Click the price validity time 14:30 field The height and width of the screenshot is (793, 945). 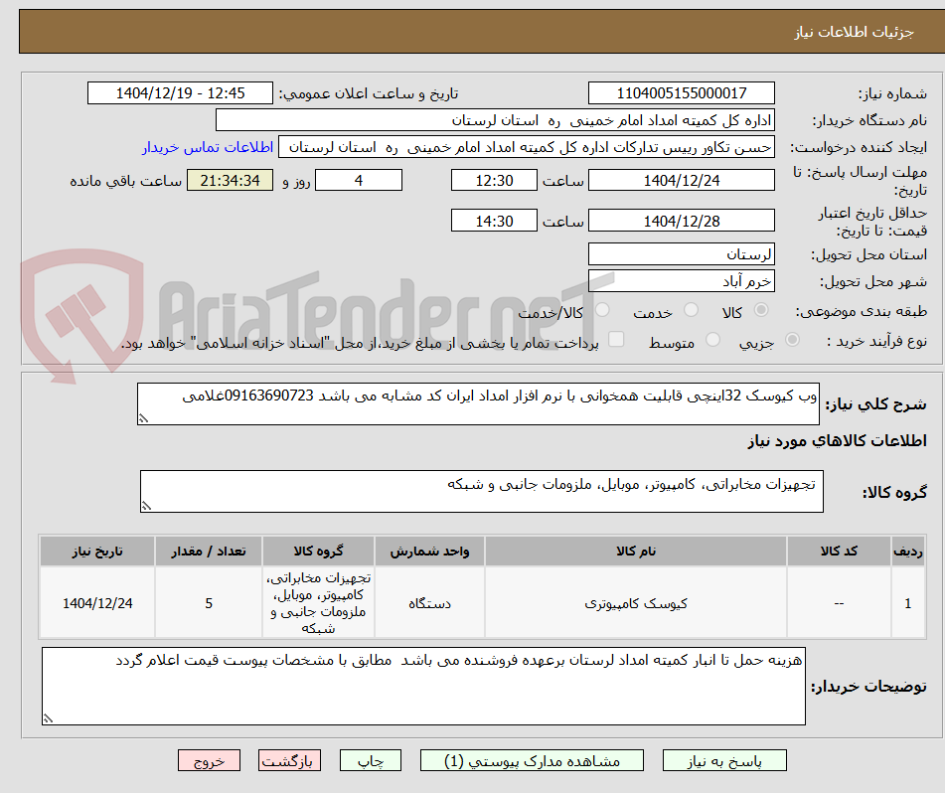click(494, 221)
